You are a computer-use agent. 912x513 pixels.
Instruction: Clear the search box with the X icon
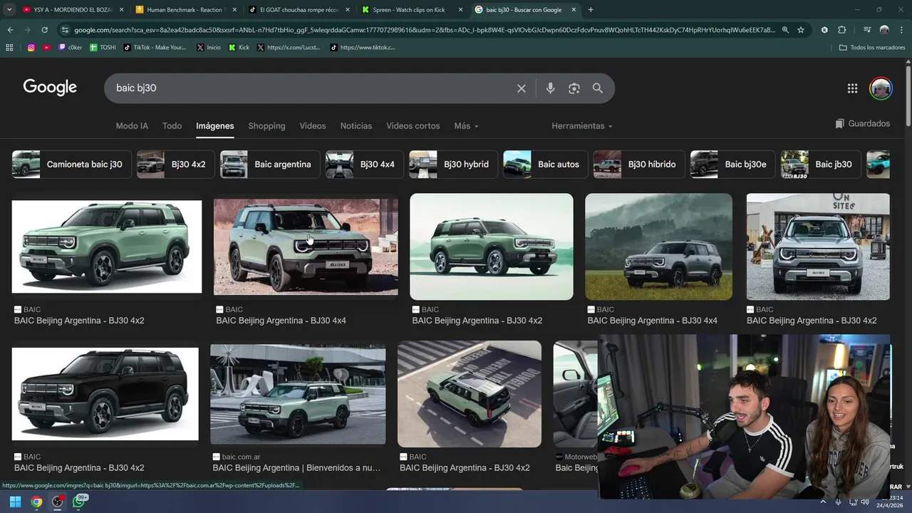[x=522, y=88]
